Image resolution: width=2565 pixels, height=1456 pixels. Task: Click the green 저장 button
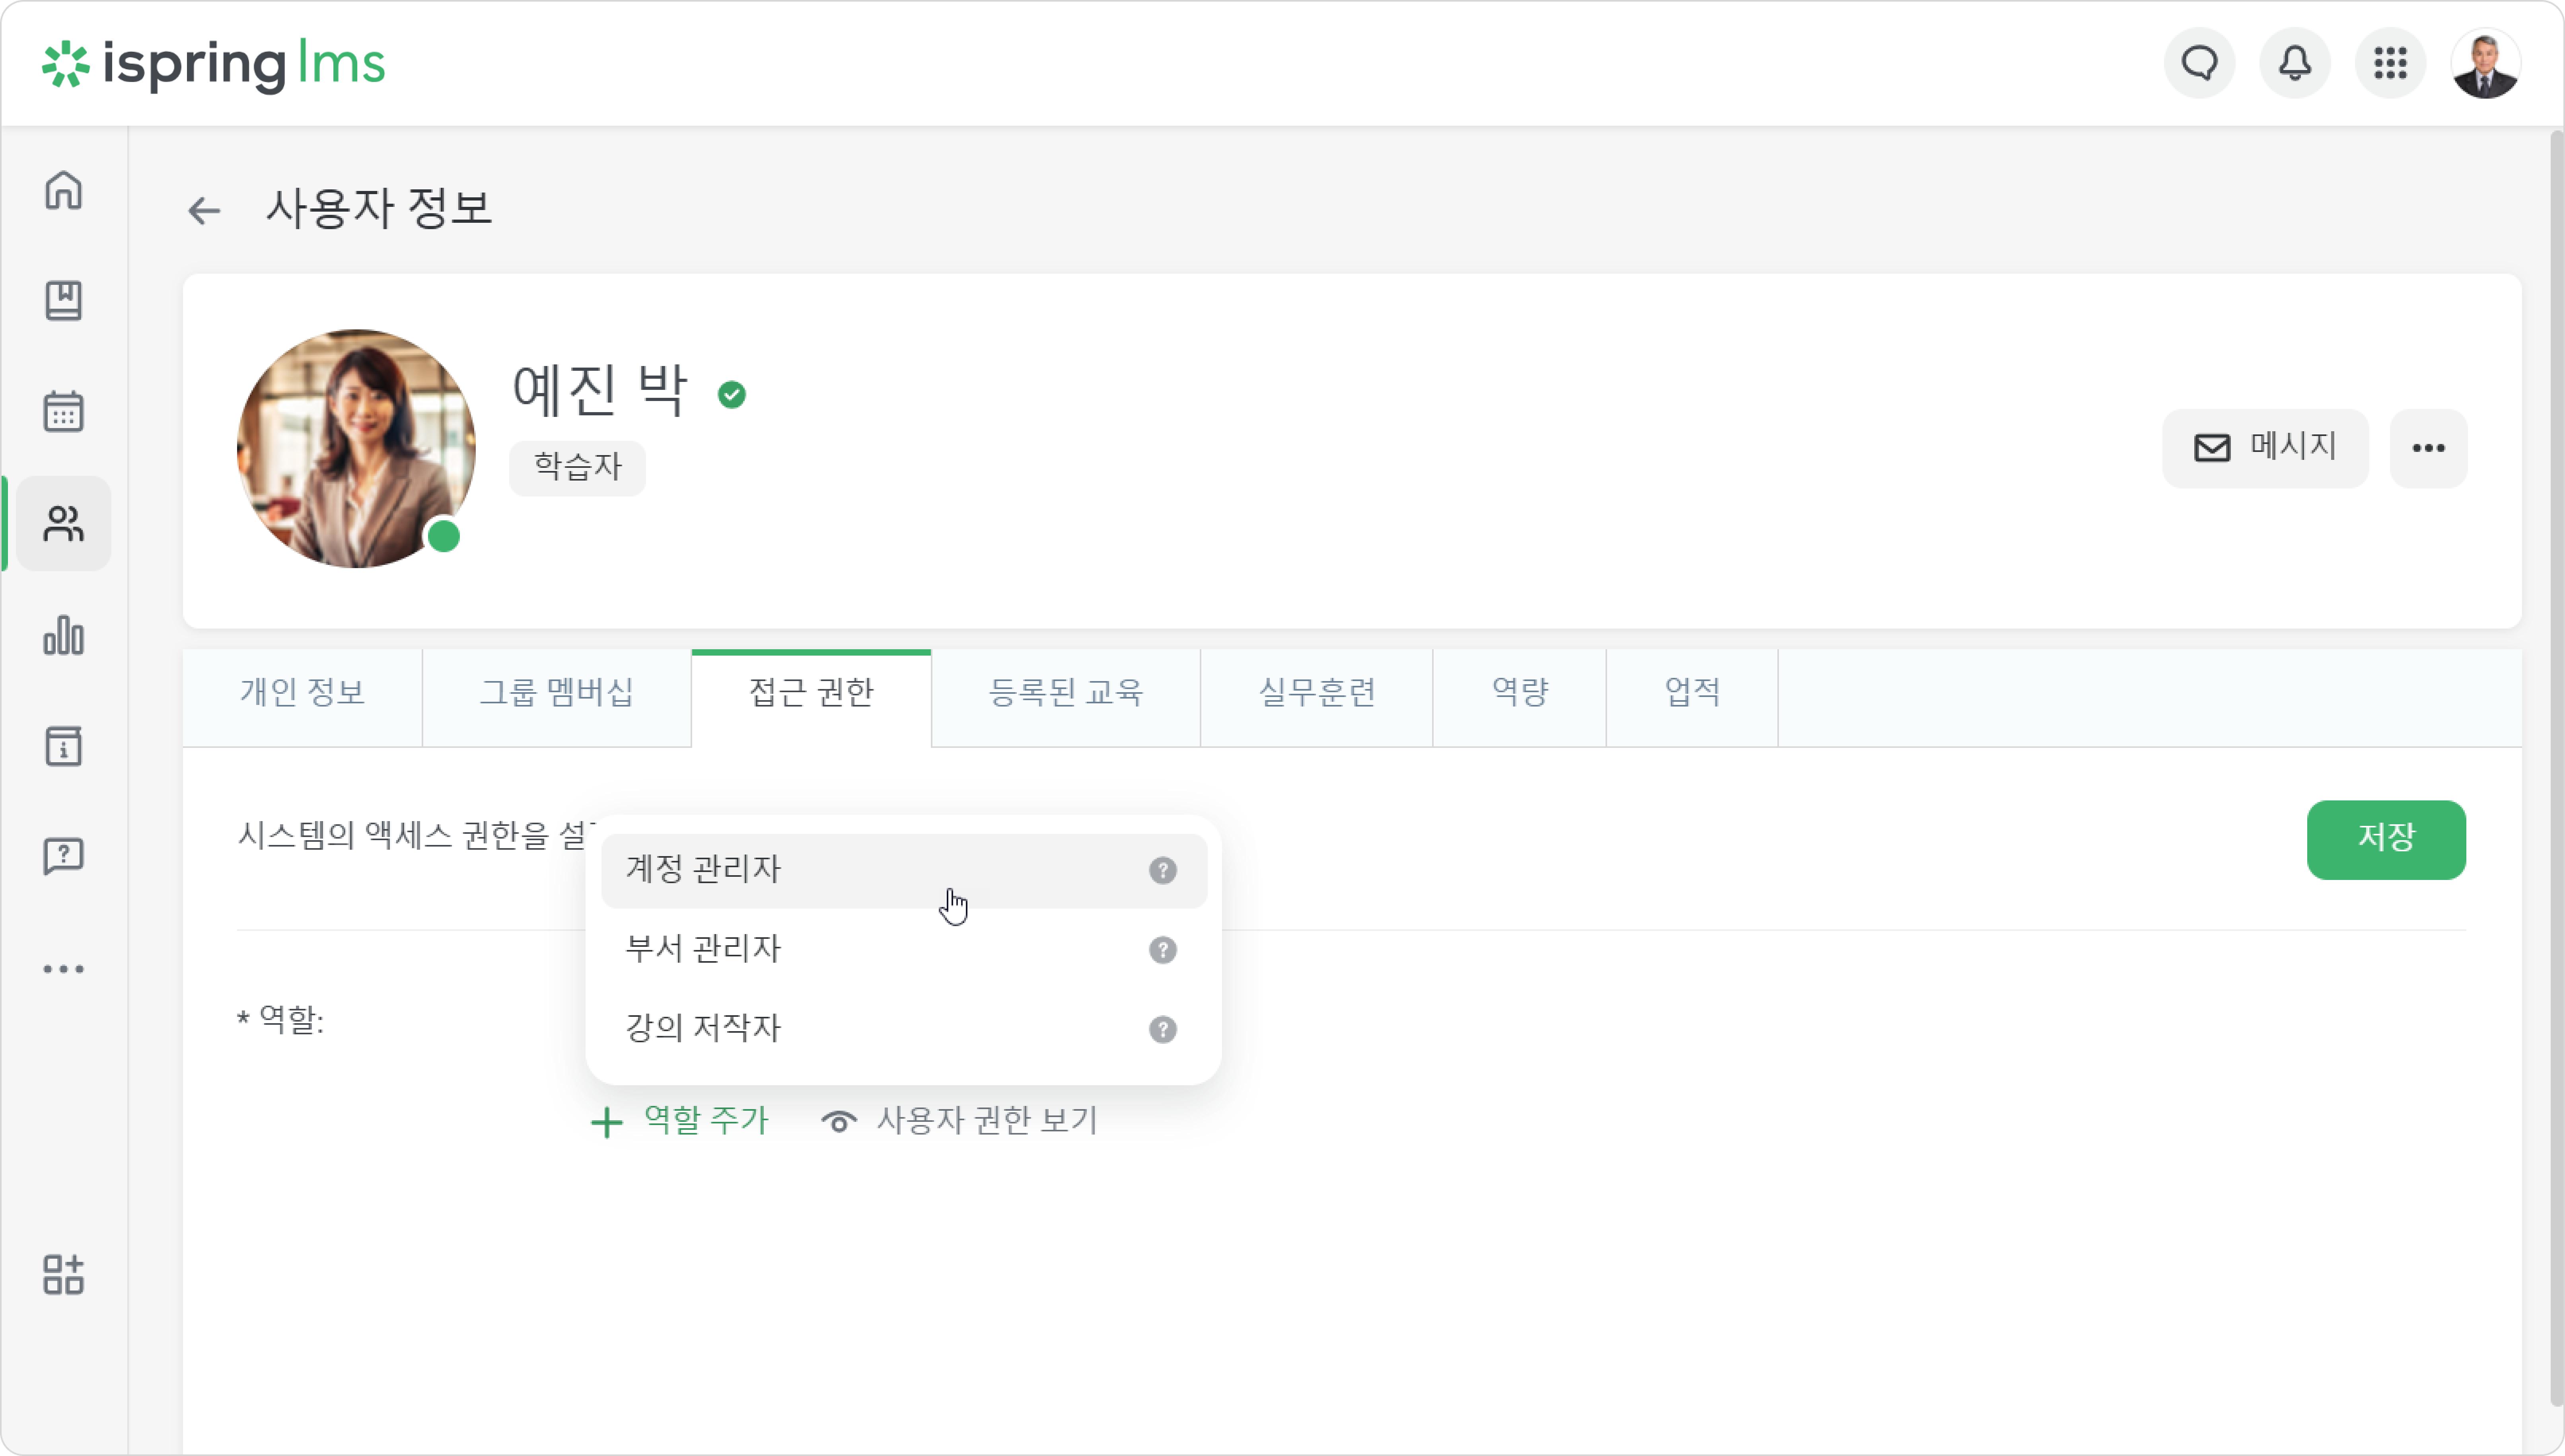2386,839
